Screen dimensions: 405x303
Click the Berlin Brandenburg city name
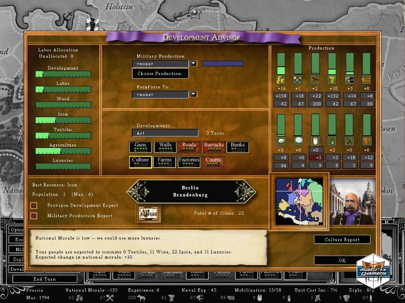(190, 191)
